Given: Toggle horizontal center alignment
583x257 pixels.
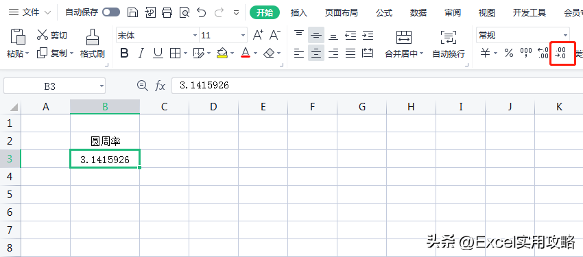Looking at the screenshot, I should [316, 53].
